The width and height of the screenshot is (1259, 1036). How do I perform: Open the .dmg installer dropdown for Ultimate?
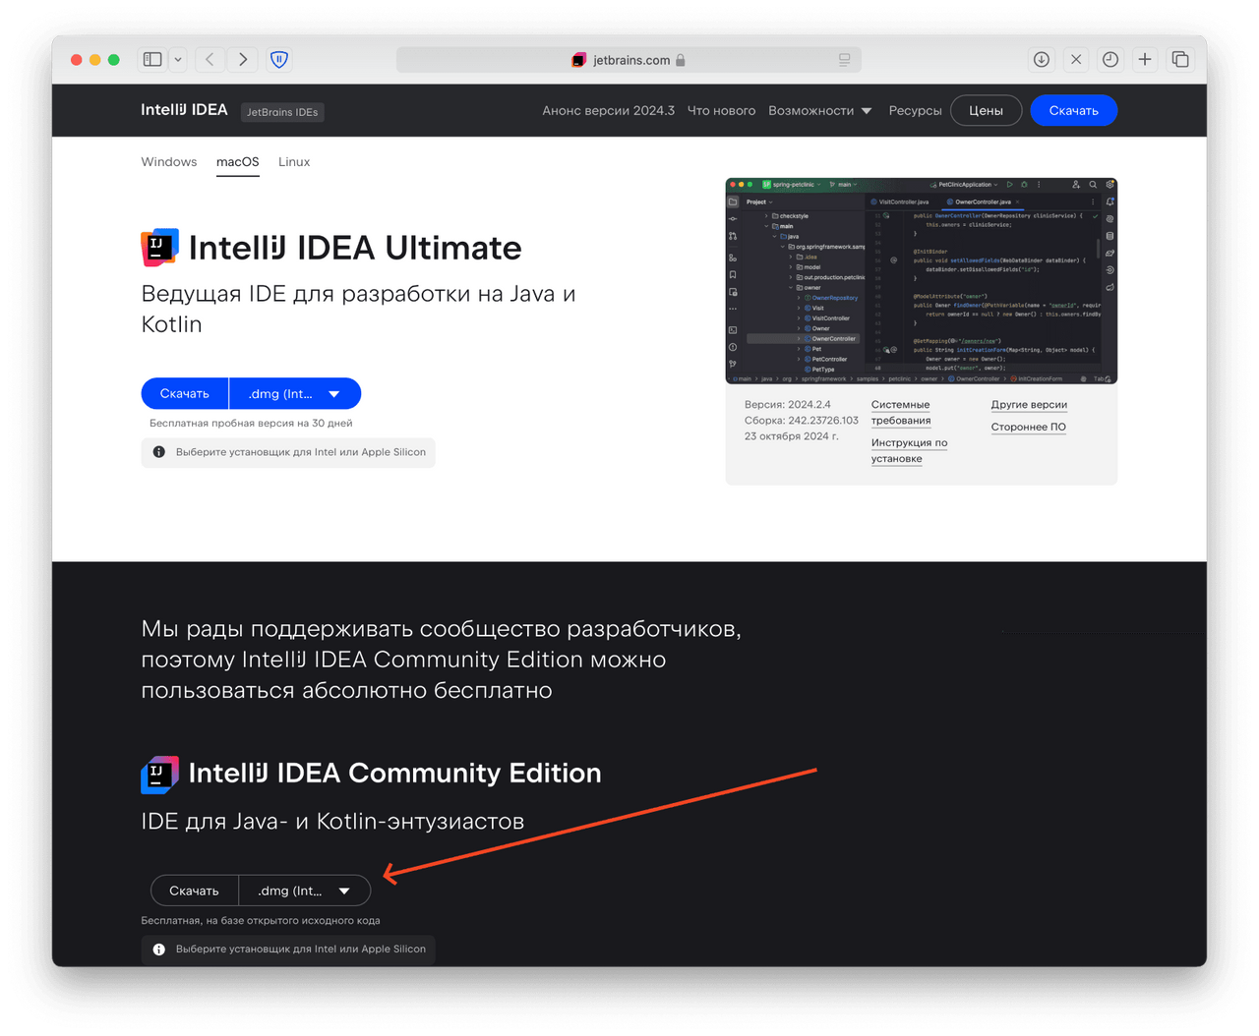point(295,393)
